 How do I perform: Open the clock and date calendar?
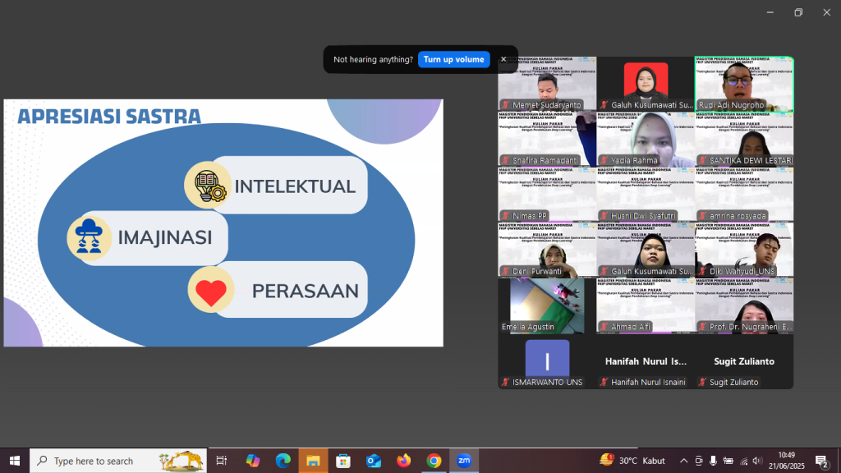[x=786, y=461]
